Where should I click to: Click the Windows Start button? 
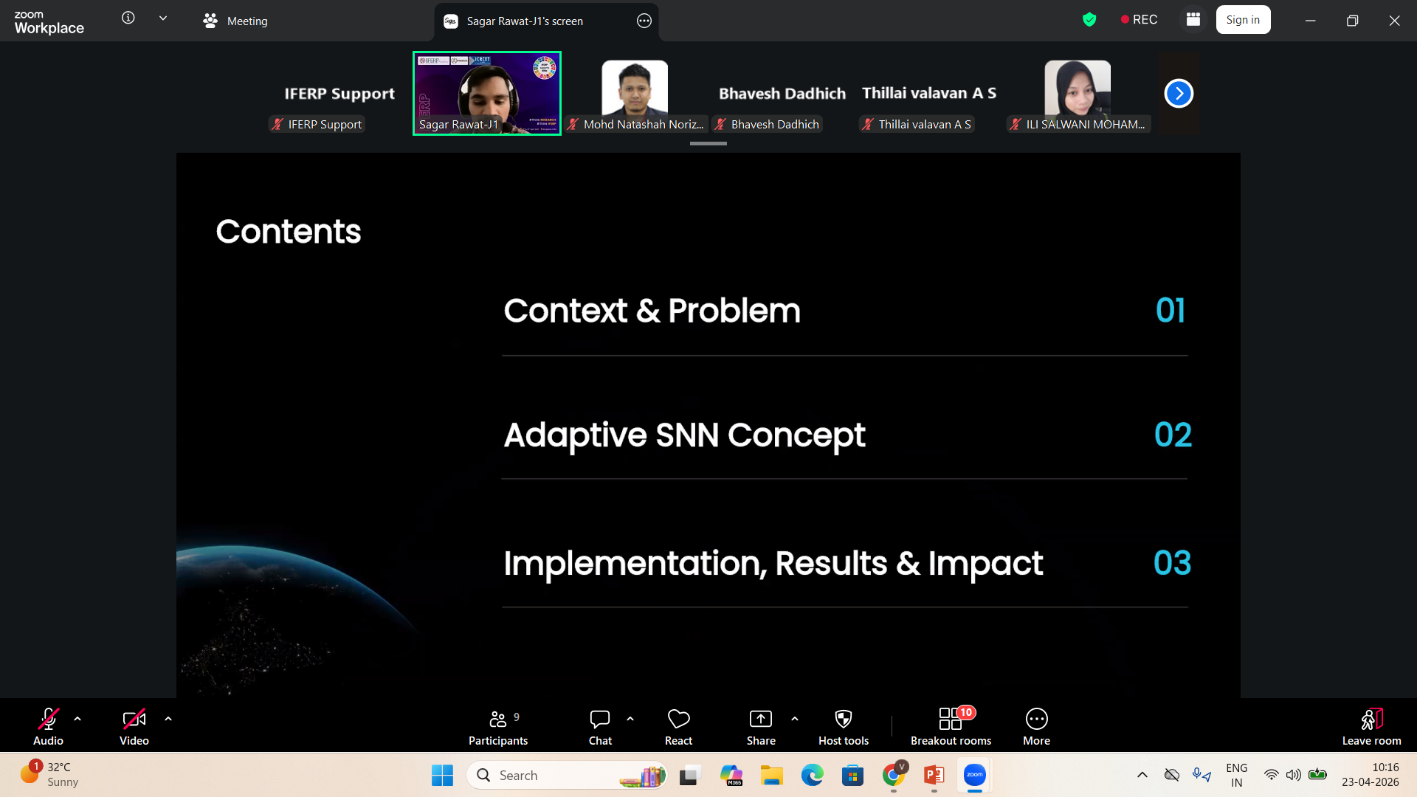pos(442,775)
